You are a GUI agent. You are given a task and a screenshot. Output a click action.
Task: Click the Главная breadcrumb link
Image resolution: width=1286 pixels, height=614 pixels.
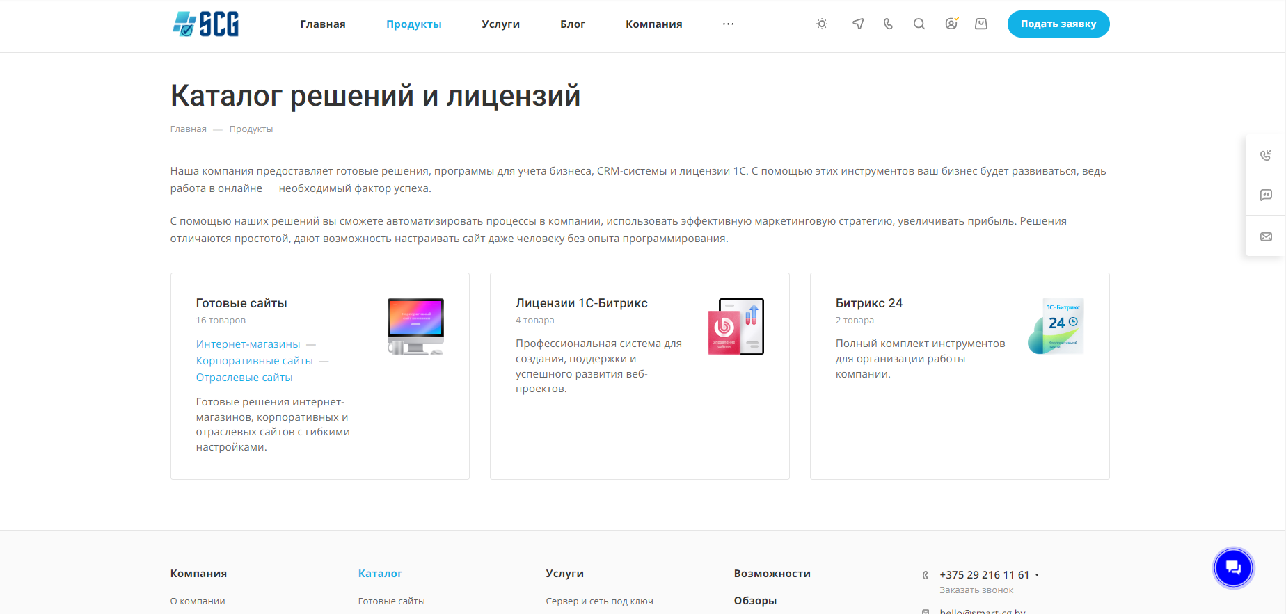pos(188,129)
